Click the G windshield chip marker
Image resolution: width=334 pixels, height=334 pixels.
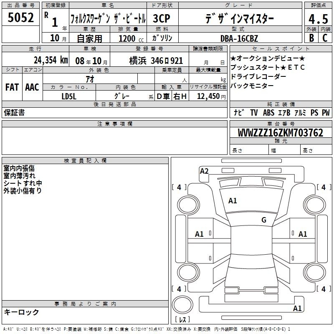click(x=263, y=220)
